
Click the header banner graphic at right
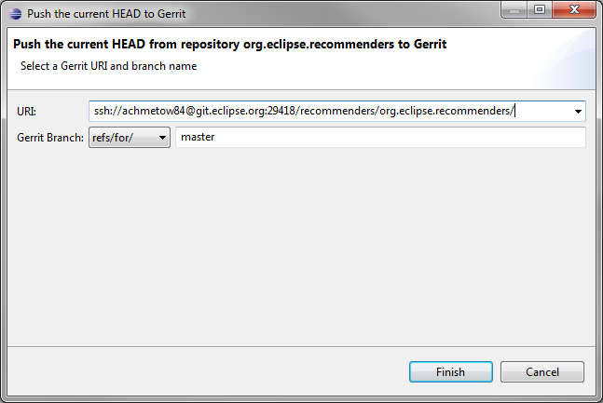[569, 56]
